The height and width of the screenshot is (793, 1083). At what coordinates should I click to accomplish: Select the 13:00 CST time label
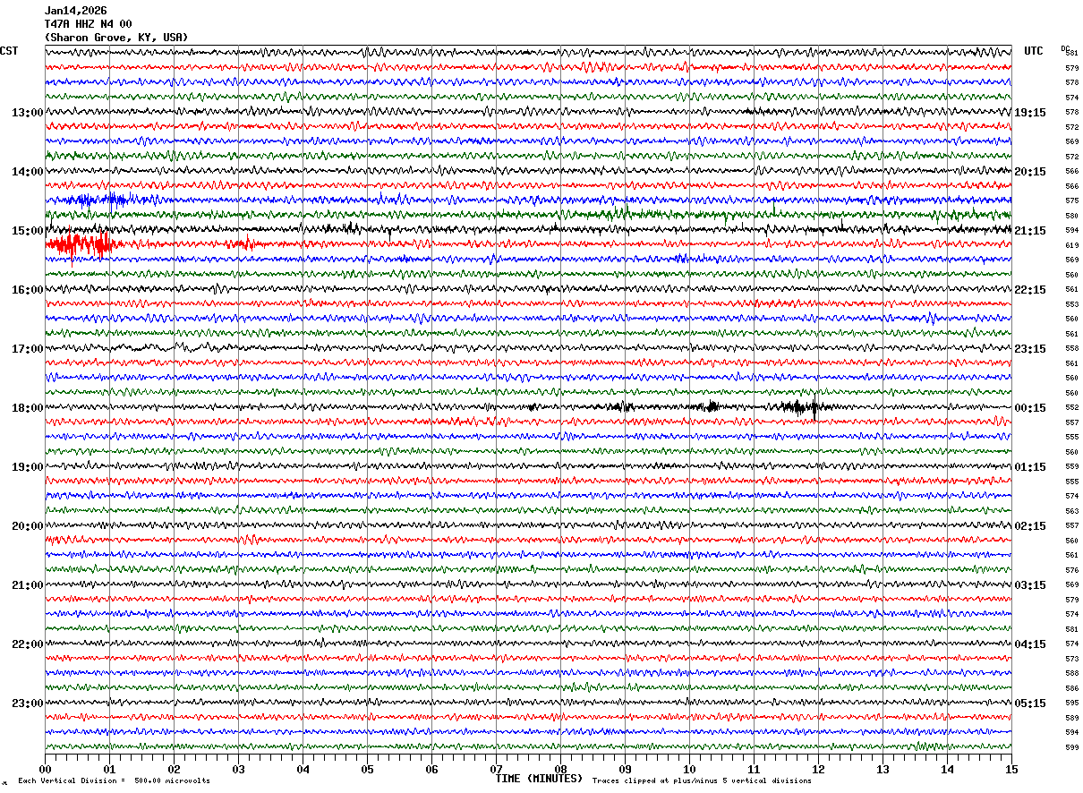28,113
